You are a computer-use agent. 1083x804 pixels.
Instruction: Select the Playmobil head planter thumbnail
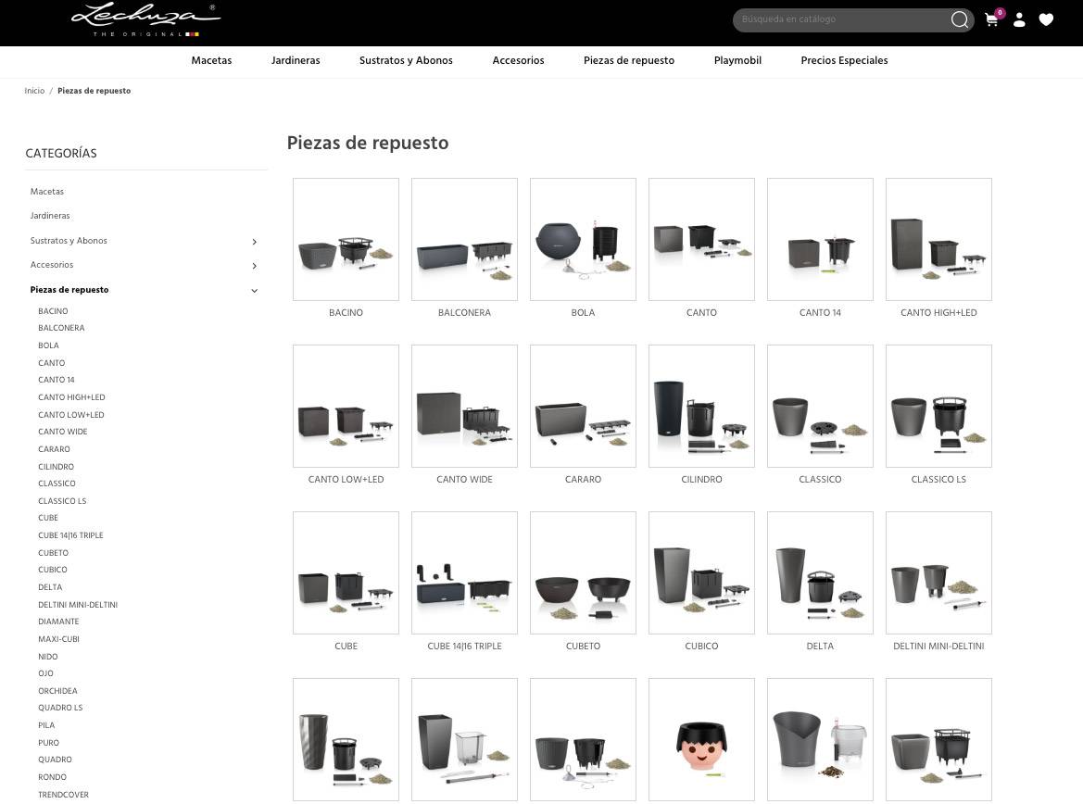pyautogui.click(x=701, y=739)
